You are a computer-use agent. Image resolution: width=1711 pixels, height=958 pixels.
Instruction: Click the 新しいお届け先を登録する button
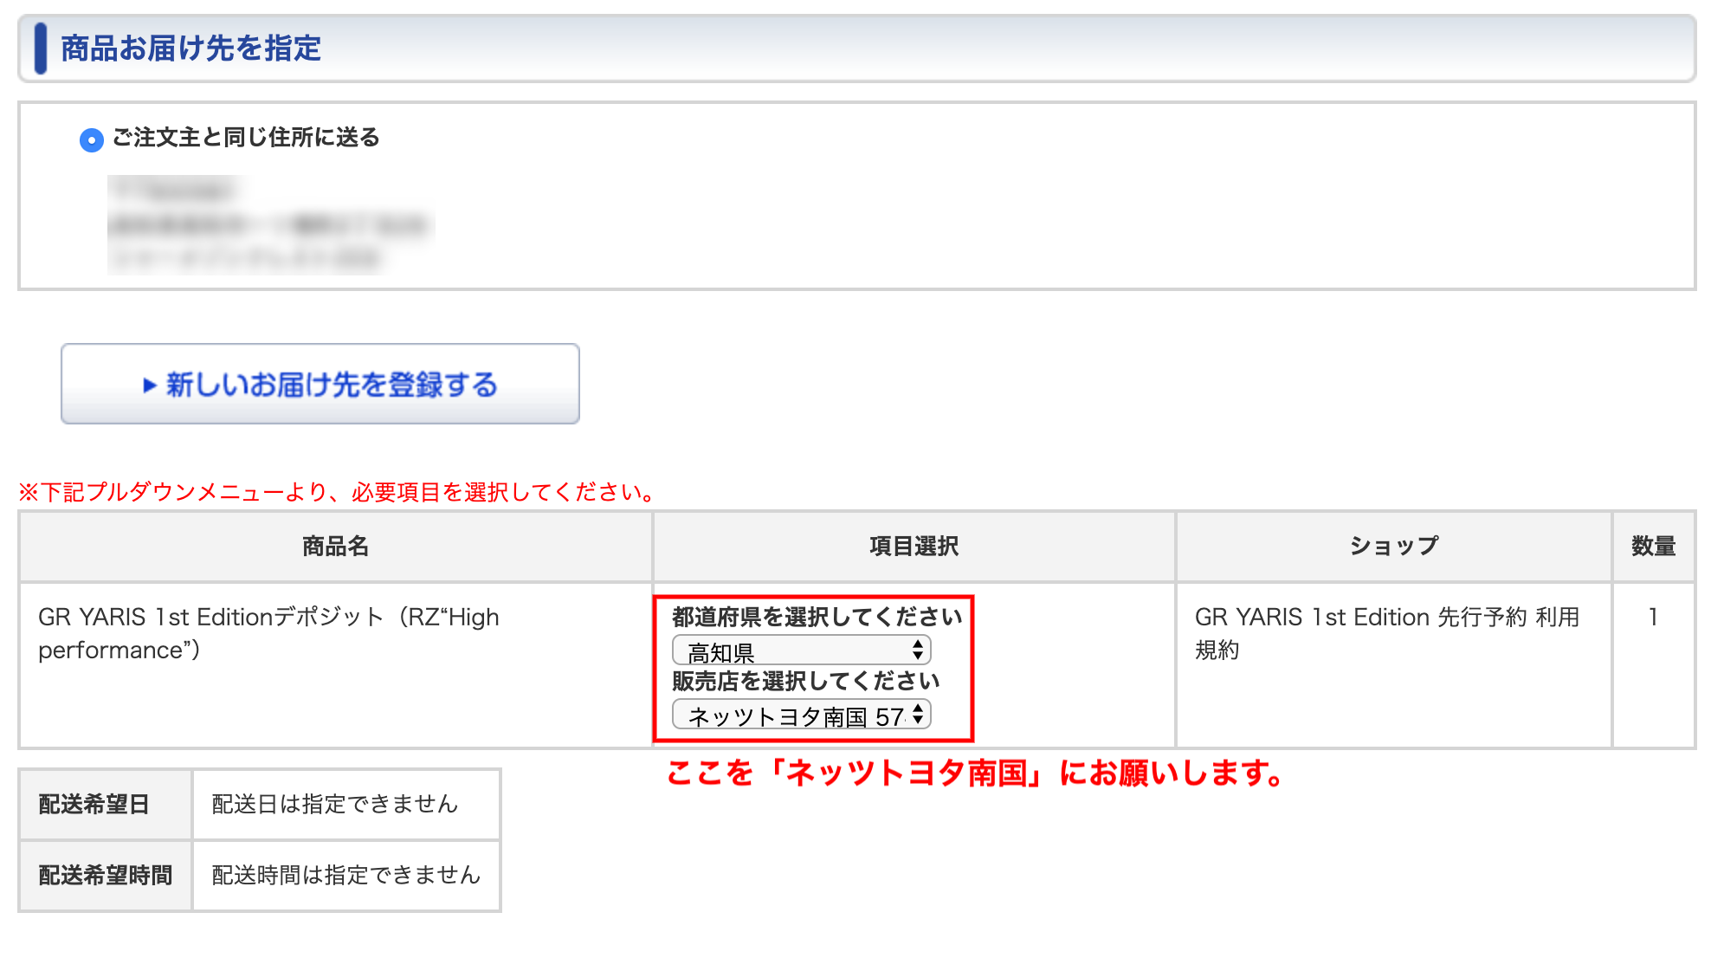(320, 384)
